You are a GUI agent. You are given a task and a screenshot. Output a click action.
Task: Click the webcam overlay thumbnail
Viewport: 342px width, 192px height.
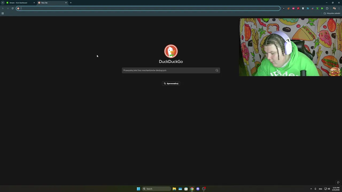[x=290, y=47]
